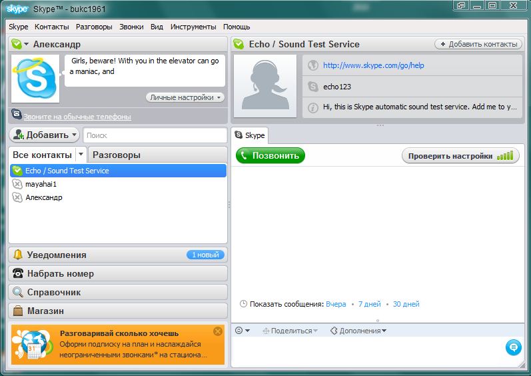531x376 pixels.
Task: Show messages from Вчера
Action: click(336, 304)
